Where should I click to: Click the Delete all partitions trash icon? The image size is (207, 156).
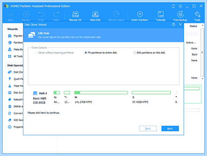click(10, 106)
